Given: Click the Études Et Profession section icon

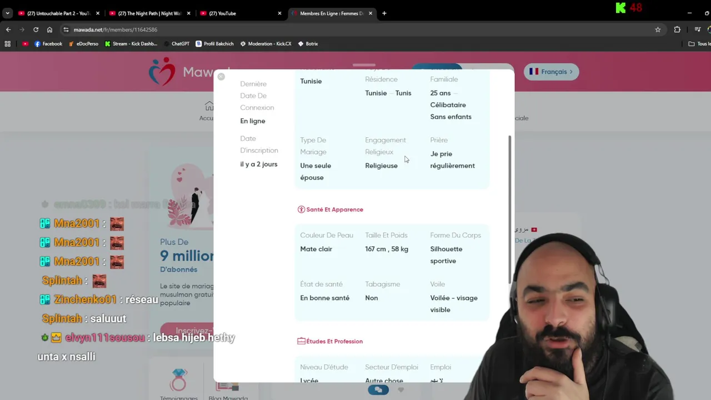Looking at the screenshot, I should (x=301, y=341).
